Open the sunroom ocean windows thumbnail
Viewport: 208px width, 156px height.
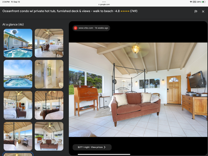[x=18, y=136]
